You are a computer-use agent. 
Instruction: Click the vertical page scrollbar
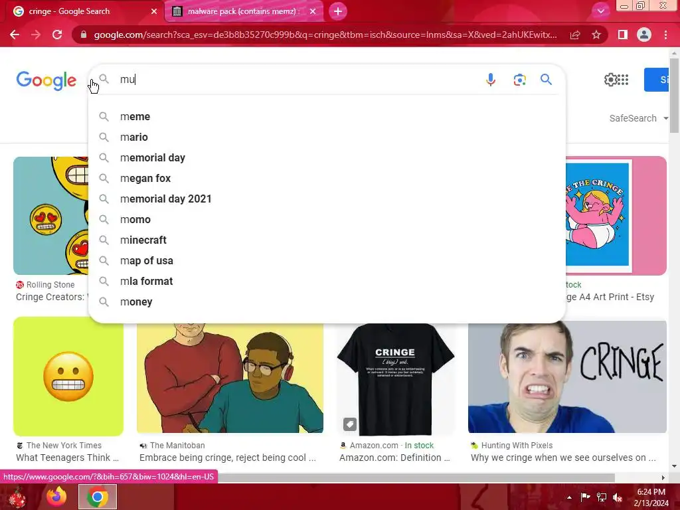[673, 96]
